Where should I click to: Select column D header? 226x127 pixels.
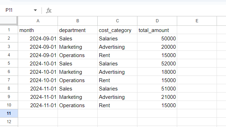[x=157, y=21]
